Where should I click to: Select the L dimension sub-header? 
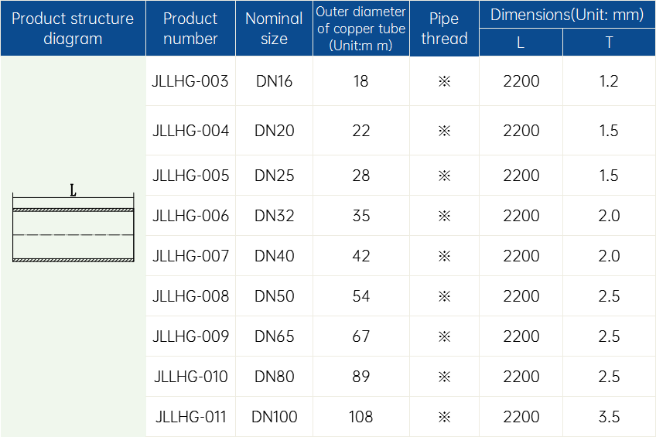[x=521, y=43]
